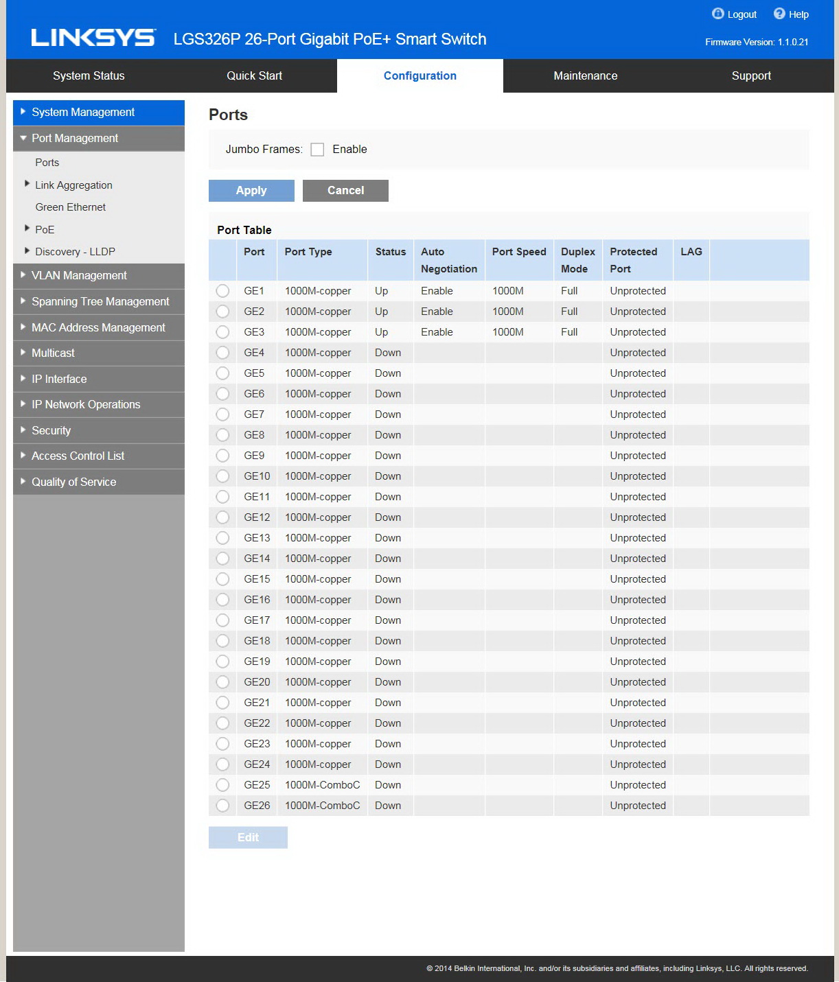Select the GE3 port radio button

pyautogui.click(x=222, y=332)
